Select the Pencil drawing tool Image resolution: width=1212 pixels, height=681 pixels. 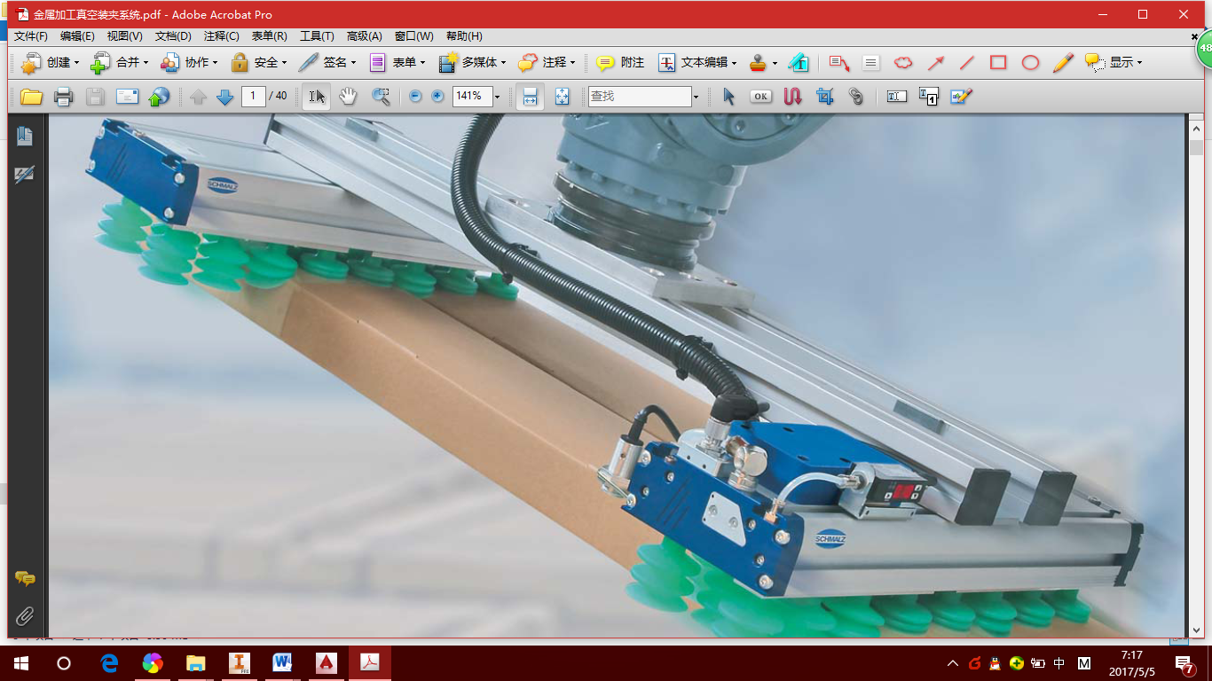pos(1063,63)
